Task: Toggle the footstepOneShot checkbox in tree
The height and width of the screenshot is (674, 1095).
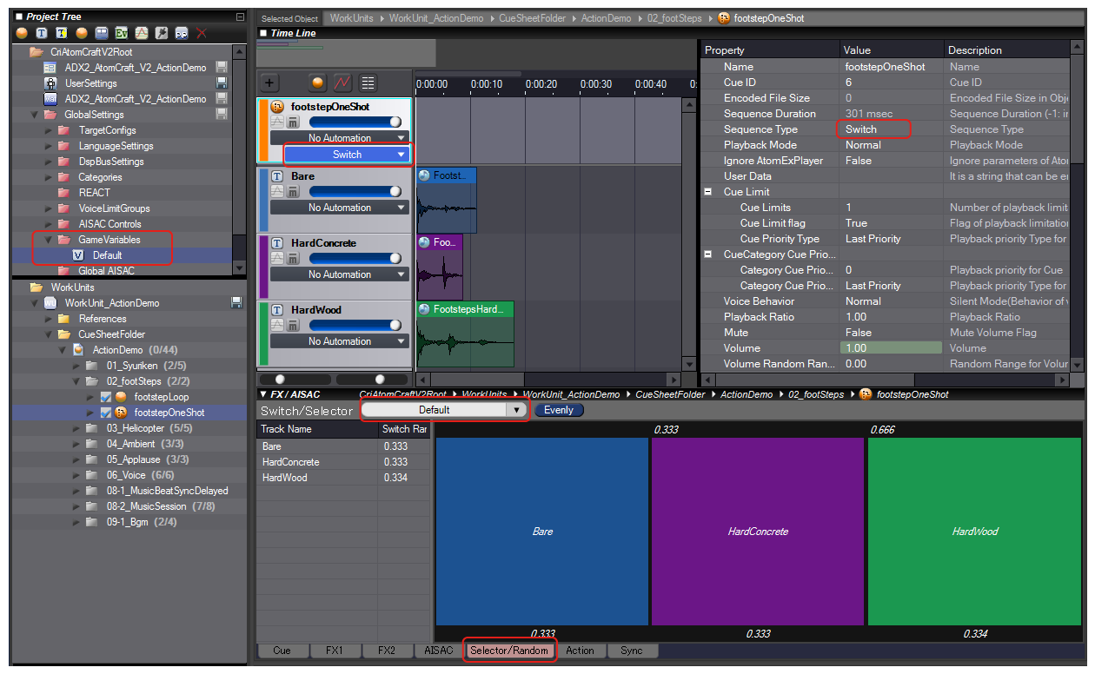Action: [x=106, y=413]
